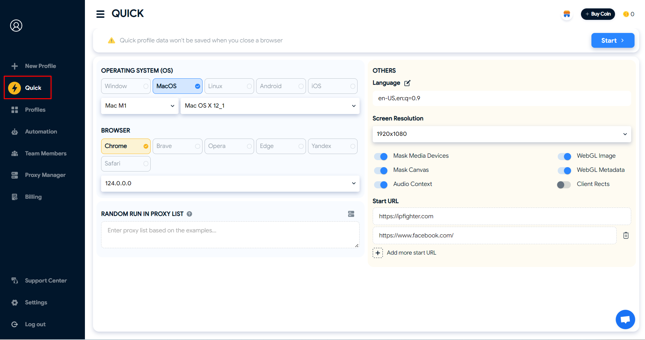Open Automation from the sidebar
The image size is (645, 340).
click(41, 131)
